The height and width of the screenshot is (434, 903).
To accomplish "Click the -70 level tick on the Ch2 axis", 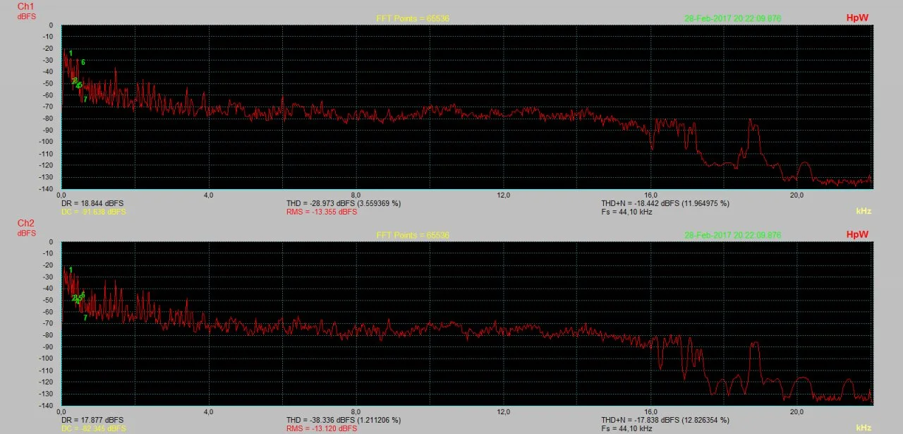I will pos(48,323).
